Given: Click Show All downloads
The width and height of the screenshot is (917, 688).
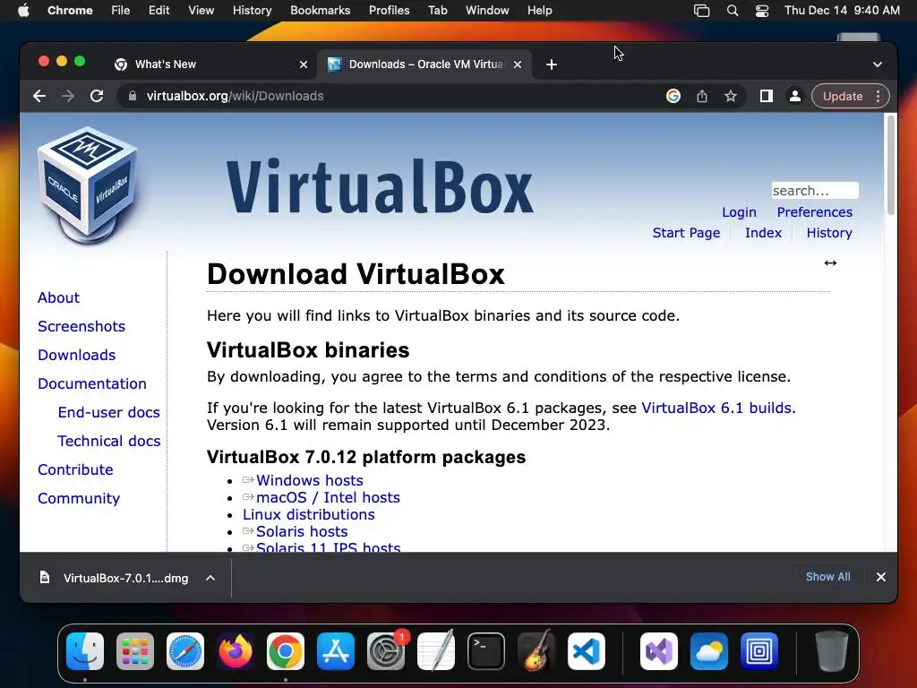Looking at the screenshot, I should [x=827, y=577].
